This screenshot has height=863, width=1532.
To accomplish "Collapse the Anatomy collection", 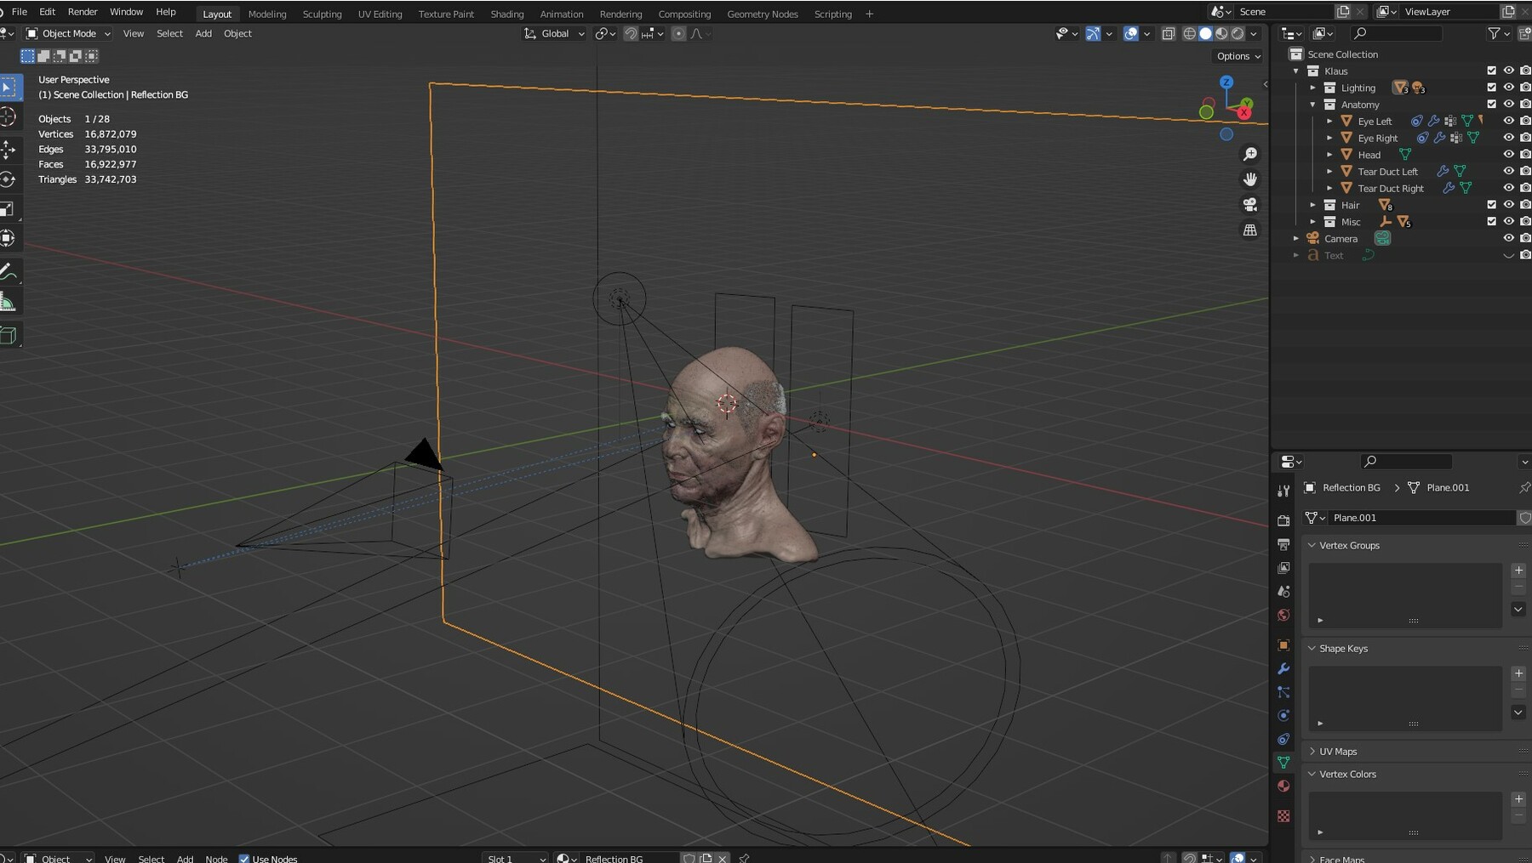I will pyautogui.click(x=1314, y=105).
